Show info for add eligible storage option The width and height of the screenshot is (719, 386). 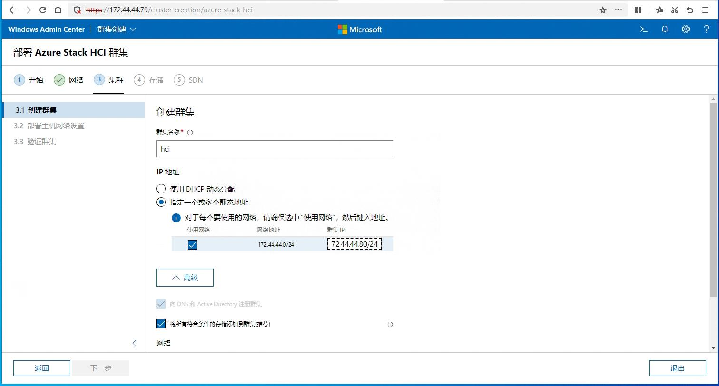pyautogui.click(x=390, y=325)
